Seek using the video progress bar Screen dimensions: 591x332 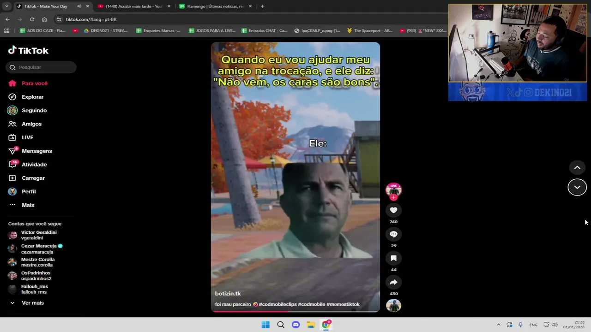(295, 311)
